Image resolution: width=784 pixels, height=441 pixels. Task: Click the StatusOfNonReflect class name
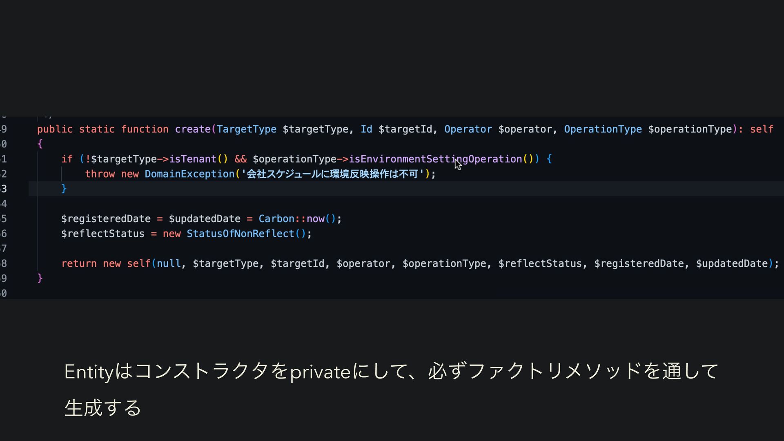tap(240, 234)
